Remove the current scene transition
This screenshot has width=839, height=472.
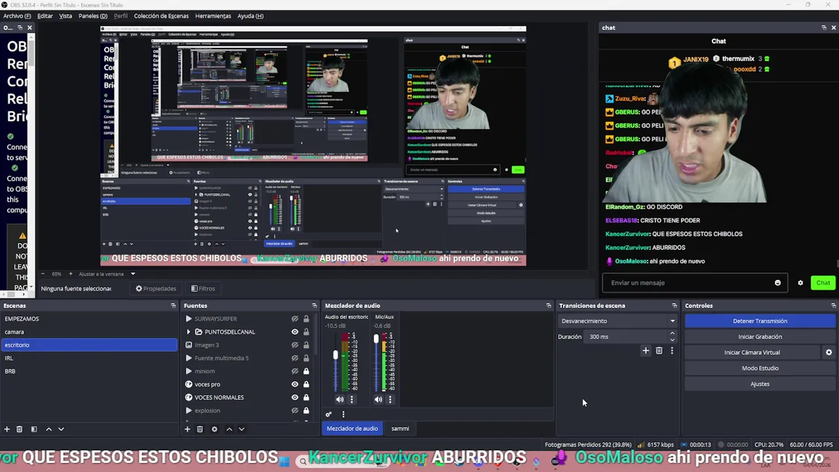pos(659,351)
